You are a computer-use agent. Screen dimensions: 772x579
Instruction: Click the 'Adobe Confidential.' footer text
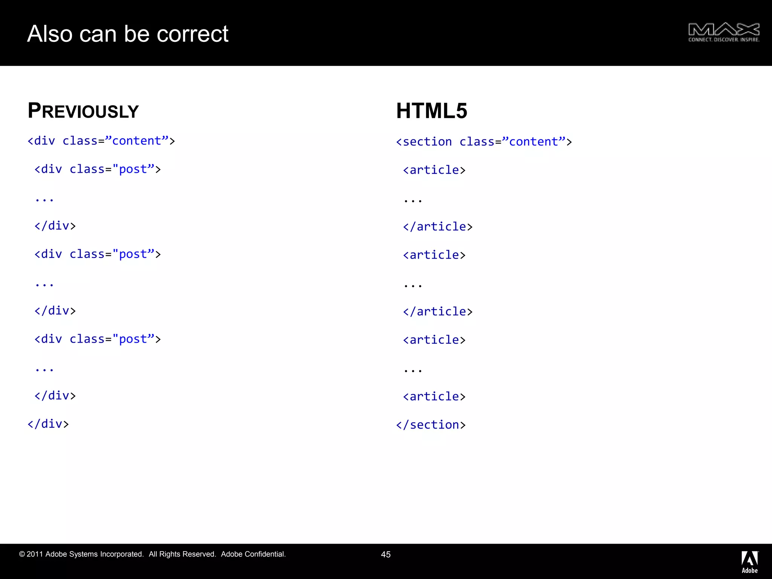tap(253, 554)
